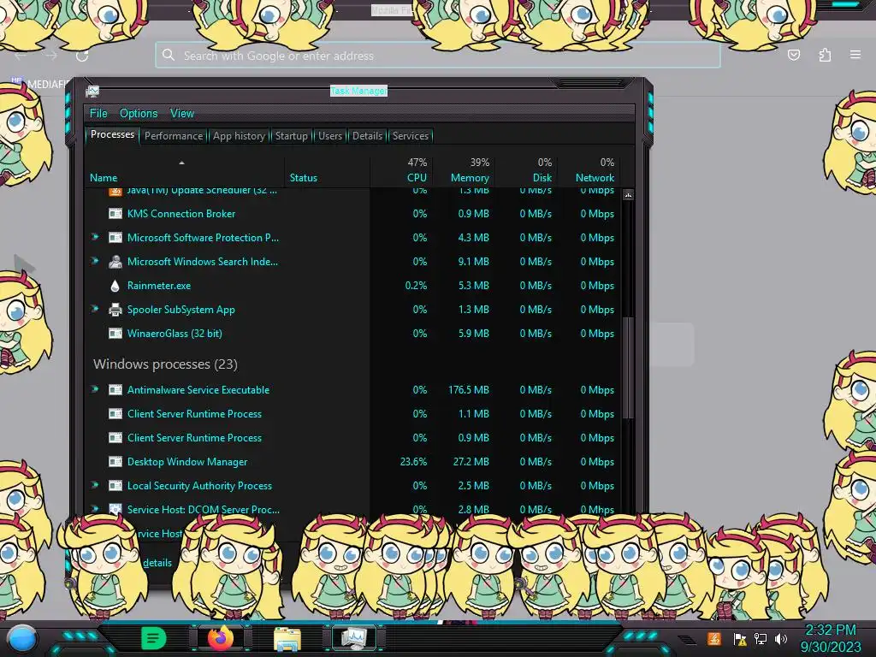876x657 pixels.
Task: Click the Task Manager taskbar icon
Action: [354, 638]
